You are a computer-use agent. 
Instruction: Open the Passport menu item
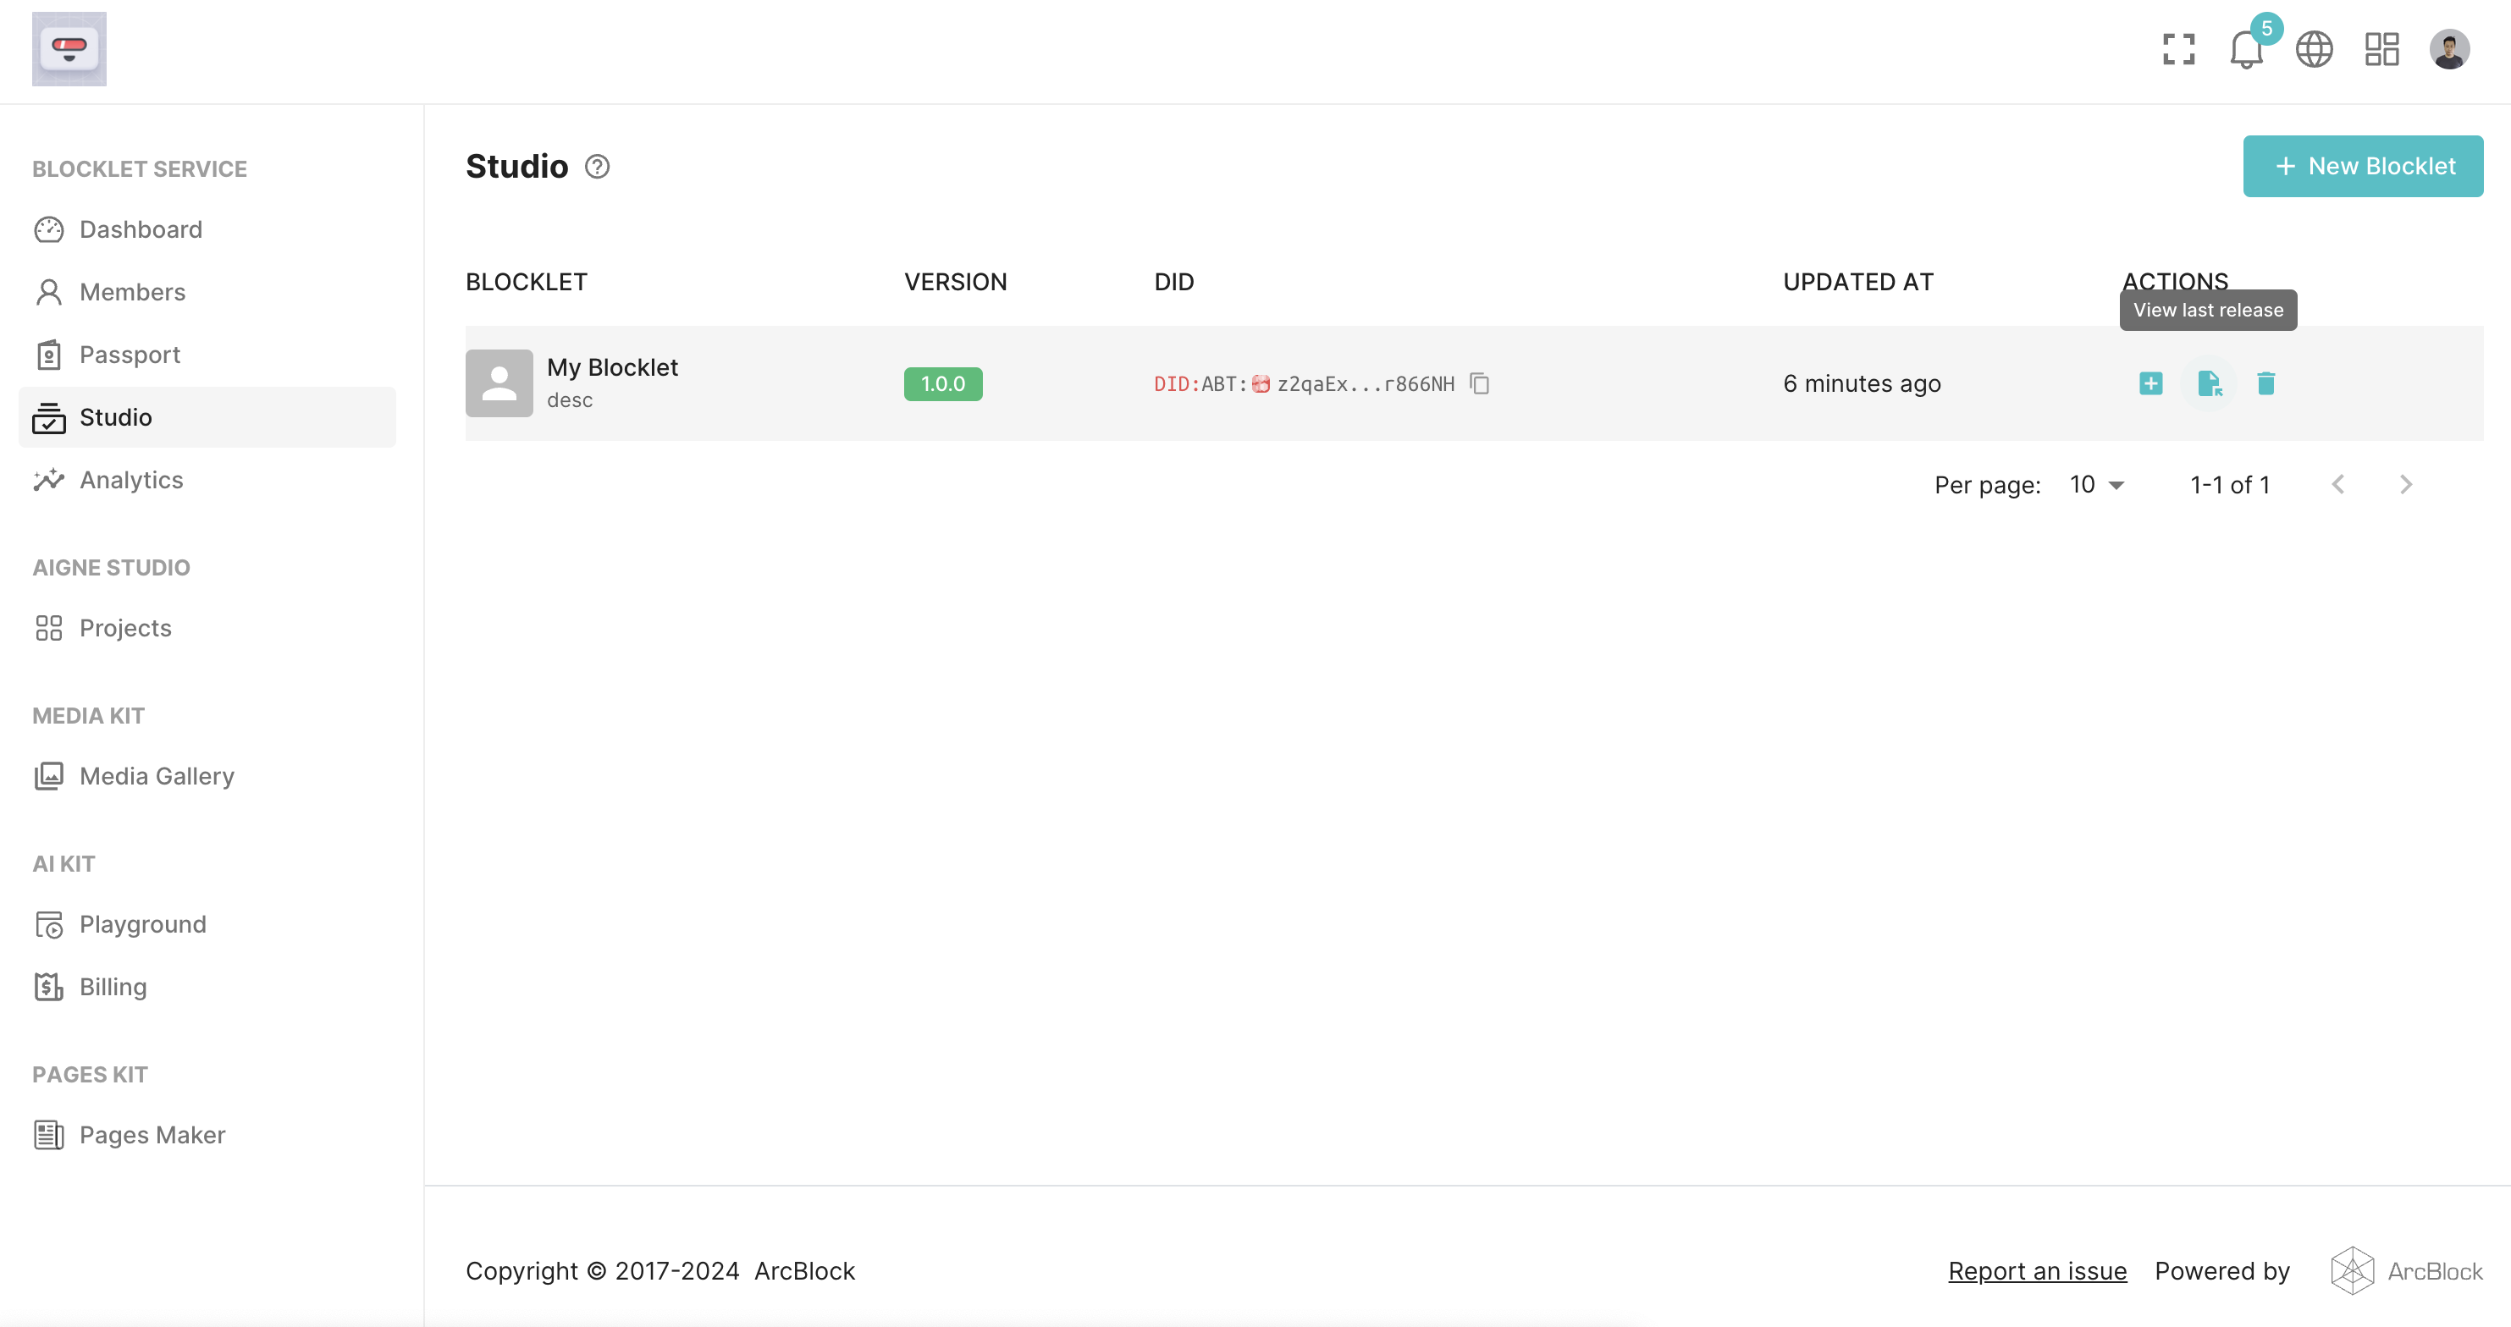130,355
